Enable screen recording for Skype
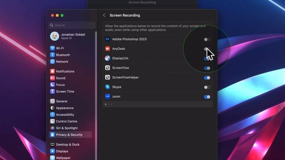The height and width of the screenshot is (160, 285). coord(207,87)
